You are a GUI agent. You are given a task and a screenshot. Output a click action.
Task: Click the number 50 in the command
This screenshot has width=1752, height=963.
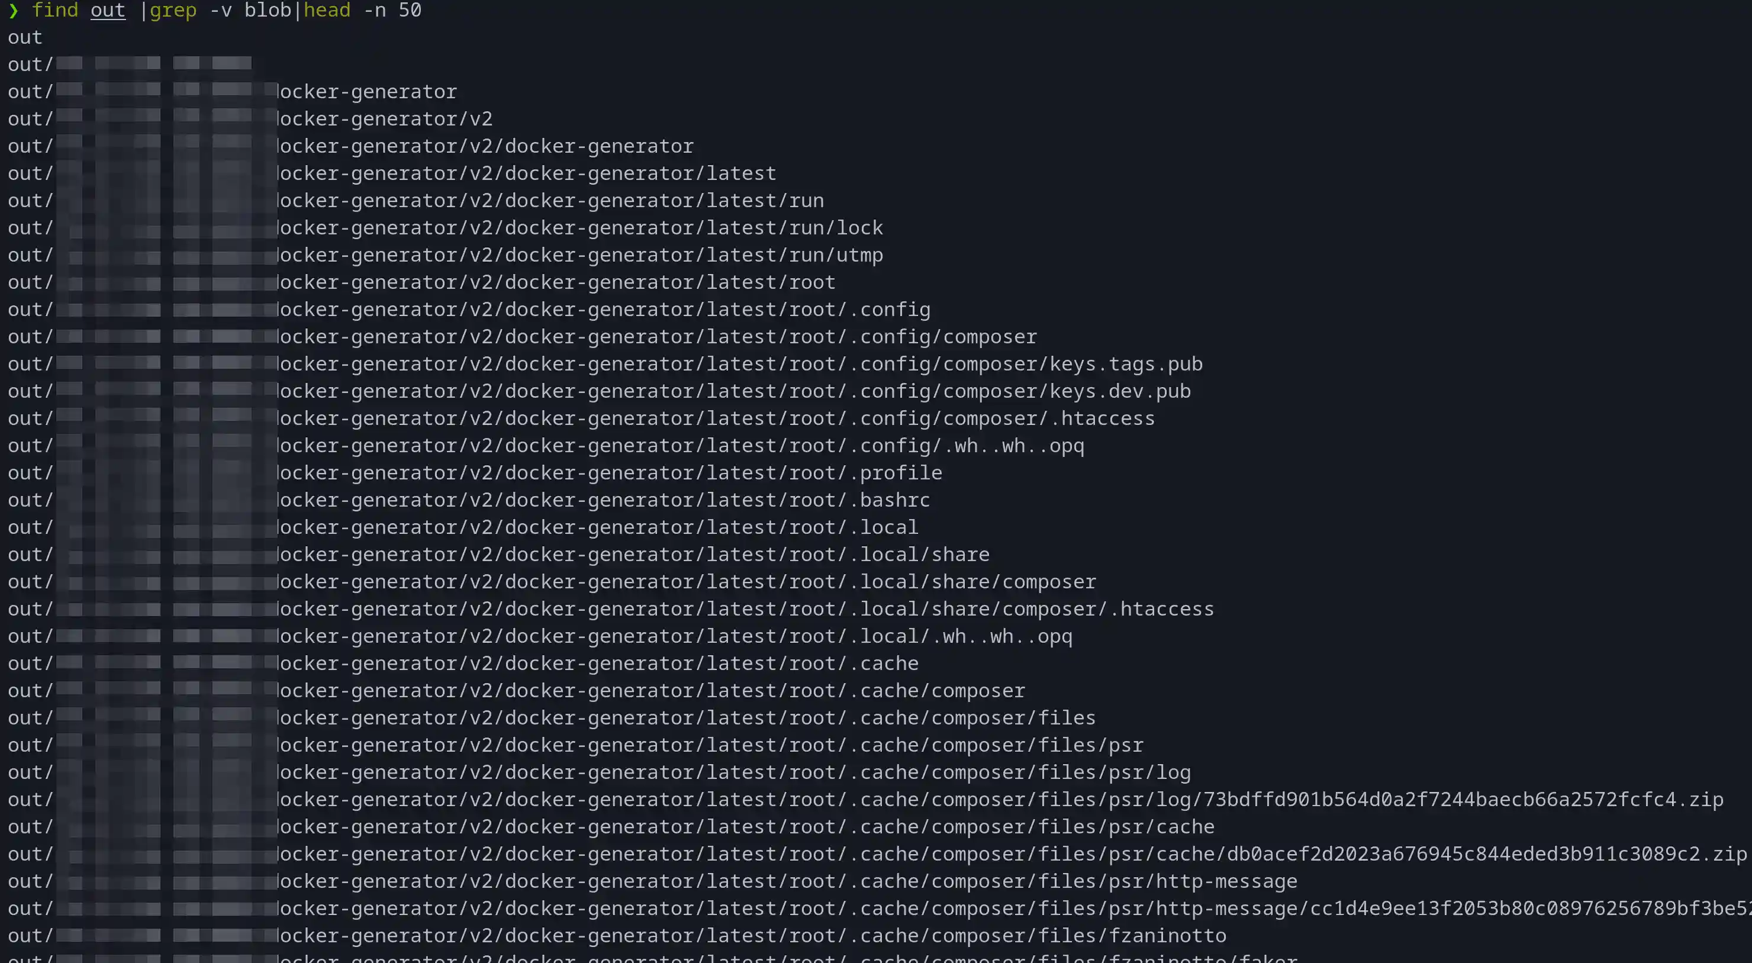coord(410,10)
